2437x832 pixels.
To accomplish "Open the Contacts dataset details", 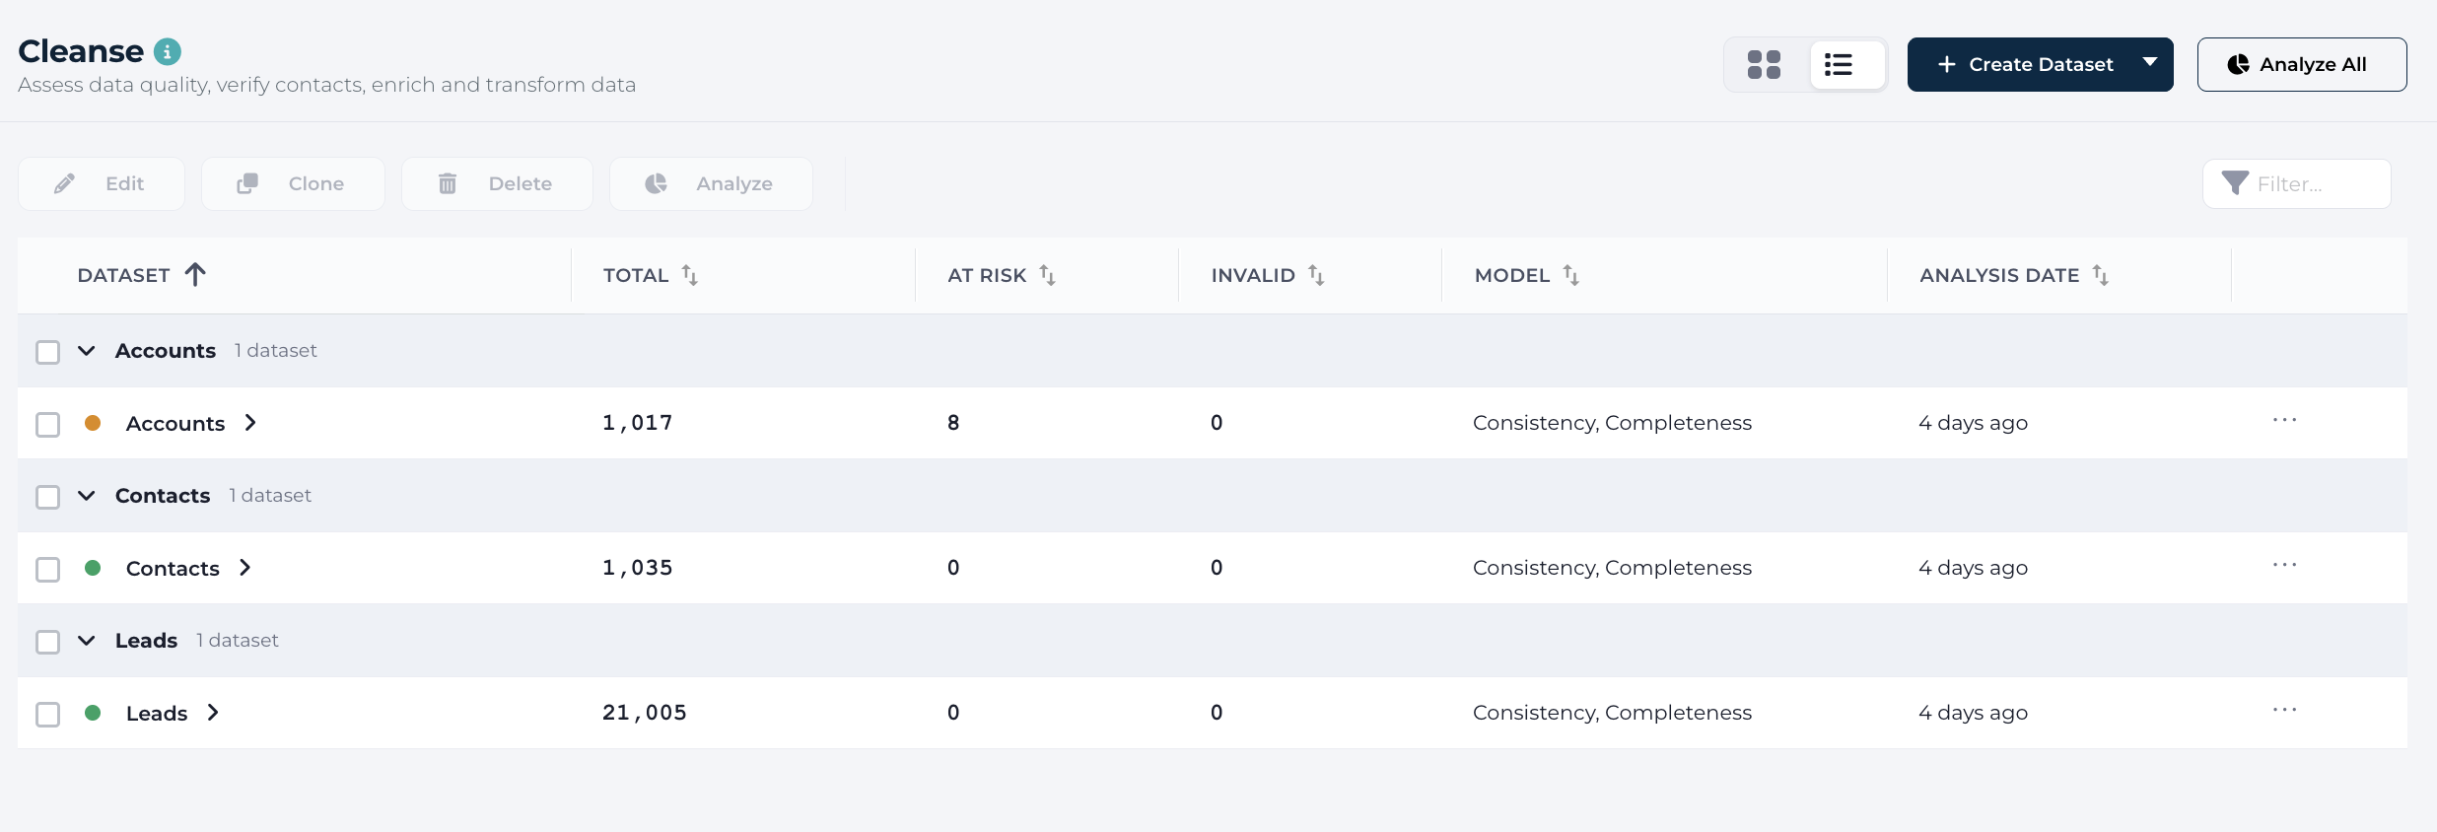I will point(245,568).
